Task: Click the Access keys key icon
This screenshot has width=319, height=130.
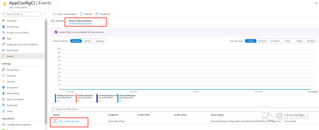Action: pyautogui.click(x=4, y=70)
